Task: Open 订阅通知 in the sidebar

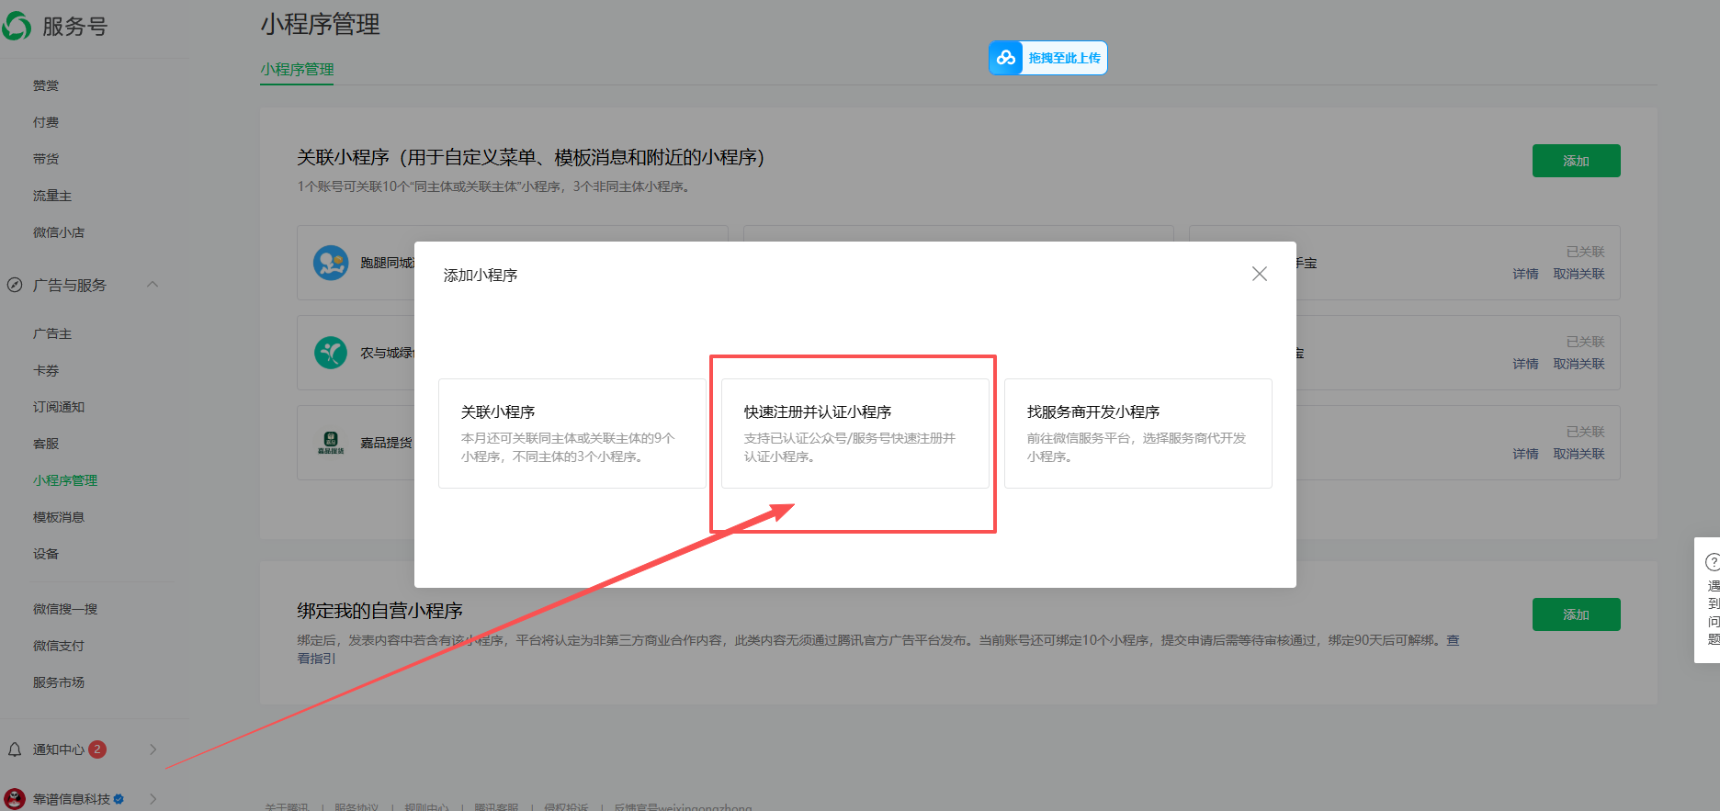Action: coord(59,407)
